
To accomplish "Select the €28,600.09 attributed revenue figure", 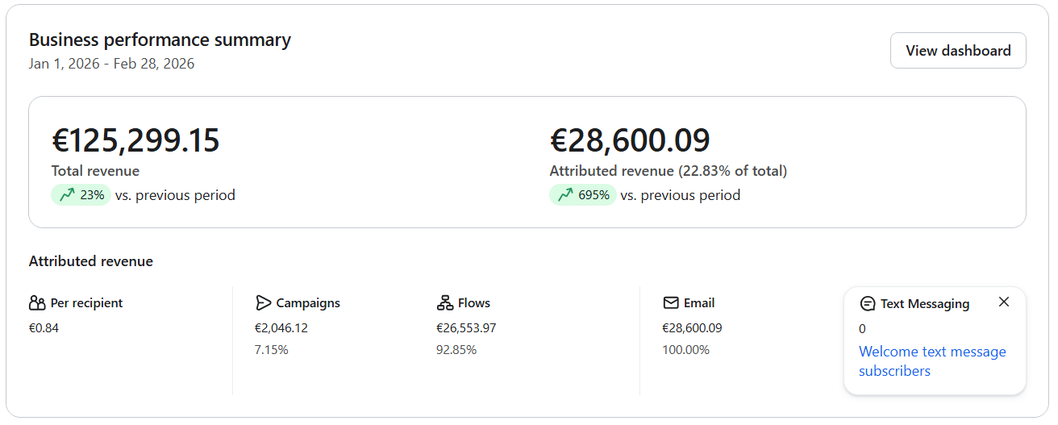I will coord(629,140).
